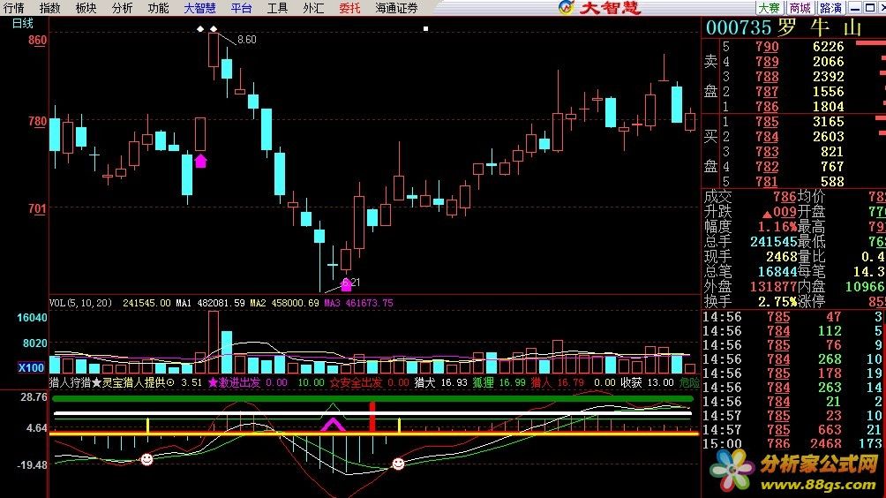
Task: Click sell level 5 price 790
Action: tap(768, 47)
